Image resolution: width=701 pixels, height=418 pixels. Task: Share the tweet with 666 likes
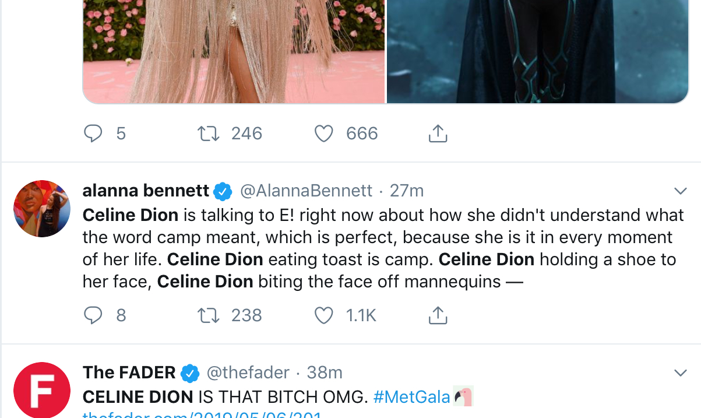(x=438, y=134)
